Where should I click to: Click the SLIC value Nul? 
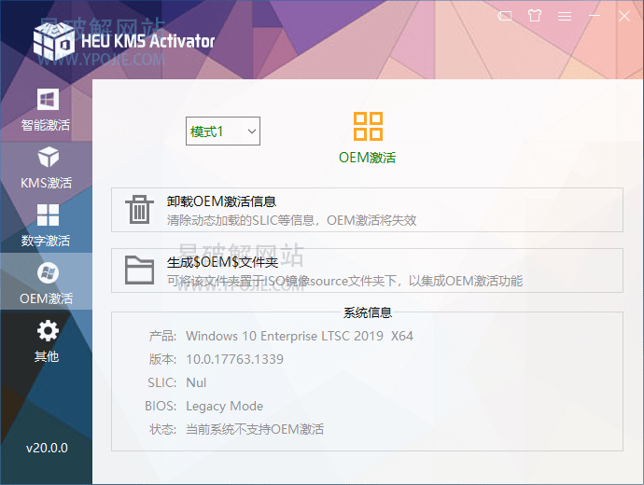click(x=196, y=382)
